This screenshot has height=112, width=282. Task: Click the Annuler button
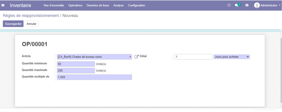[x=31, y=24]
